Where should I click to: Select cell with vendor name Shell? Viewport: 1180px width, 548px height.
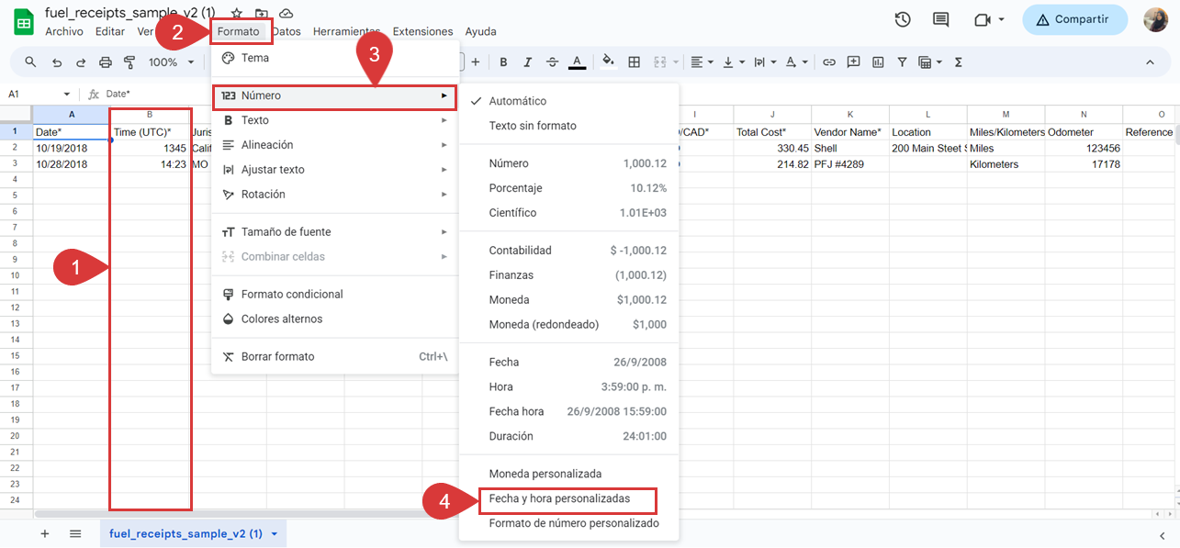(x=849, y=148)
